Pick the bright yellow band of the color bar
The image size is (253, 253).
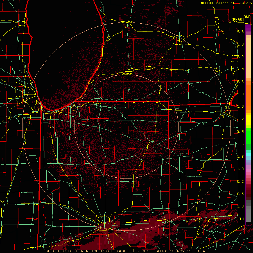point(248,120)
